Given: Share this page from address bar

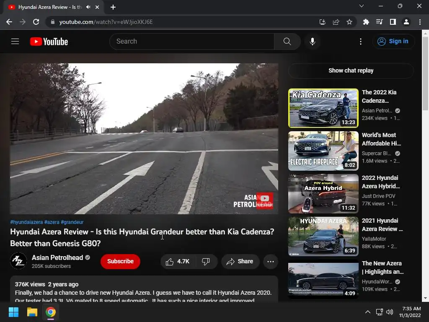Looking at the screenshot, I should 336,22.
